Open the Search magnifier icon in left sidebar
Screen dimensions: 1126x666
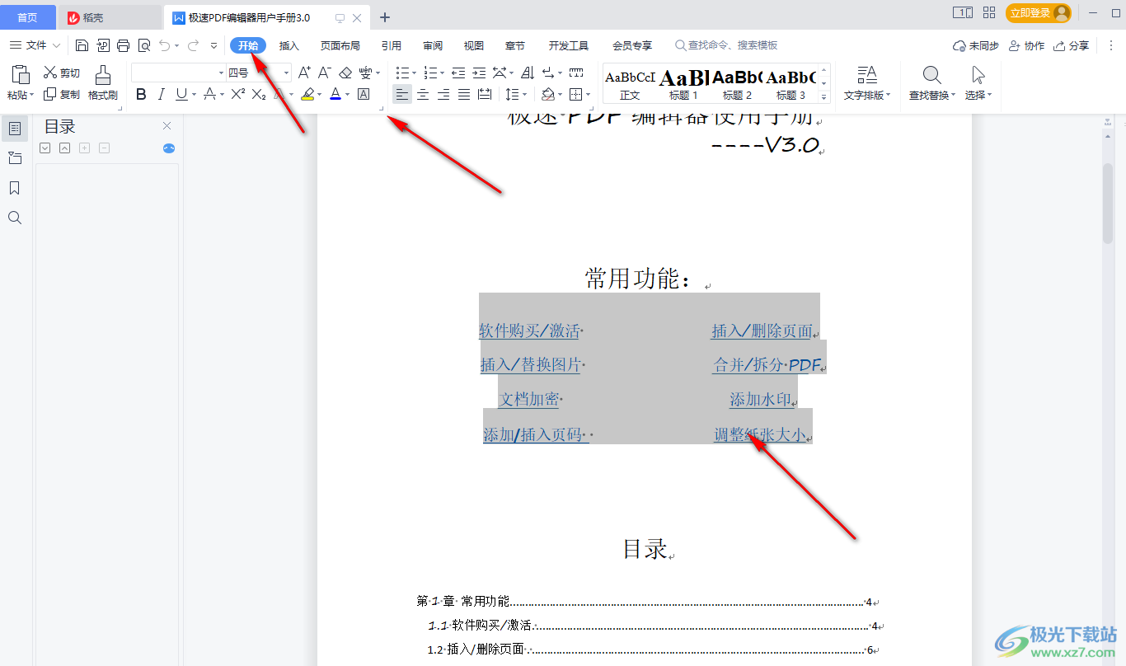(x=14, y=218)
